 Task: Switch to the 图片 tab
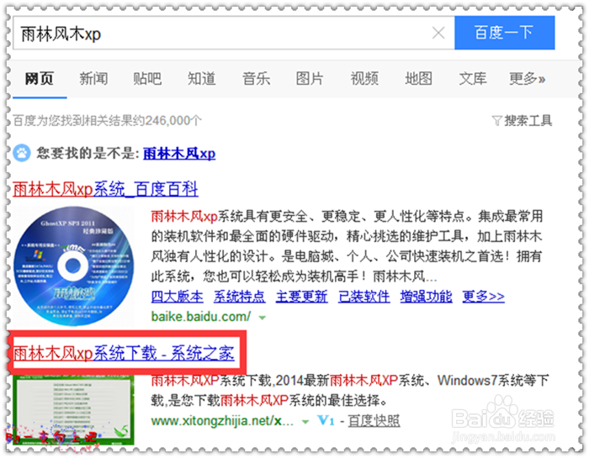click(310, 79)
